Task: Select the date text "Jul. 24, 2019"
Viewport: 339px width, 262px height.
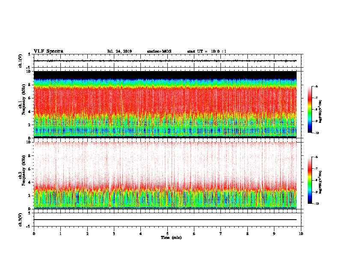Action: pos(119,51)
